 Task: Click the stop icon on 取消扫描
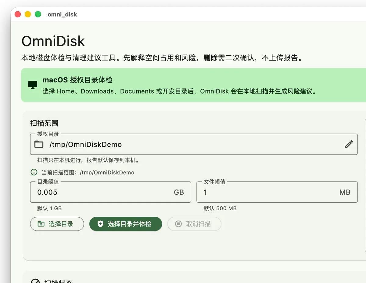point(178,224)
